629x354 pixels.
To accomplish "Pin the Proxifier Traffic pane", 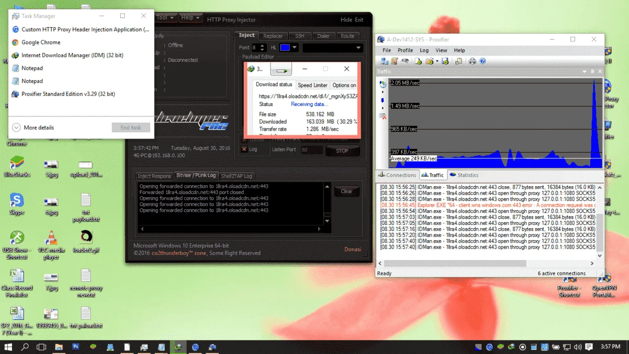I will (592, 71).
